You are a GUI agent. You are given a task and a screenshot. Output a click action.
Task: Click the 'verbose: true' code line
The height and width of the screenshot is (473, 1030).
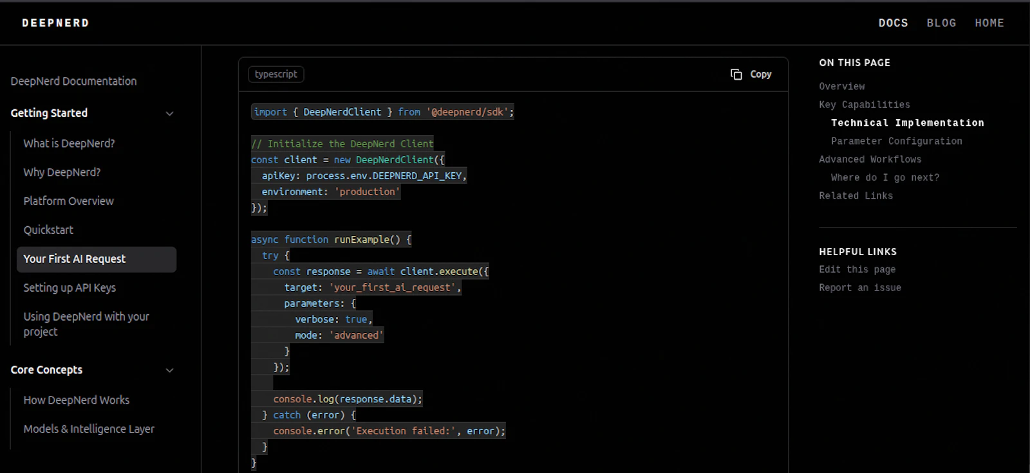(x=333, y=319)
